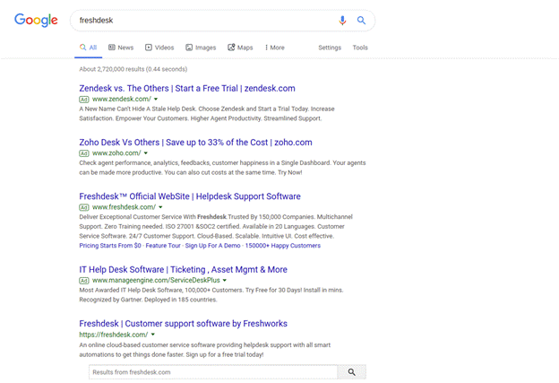
Task: Click the www.zoho.com/ green URL
Action: coord(116,153)
